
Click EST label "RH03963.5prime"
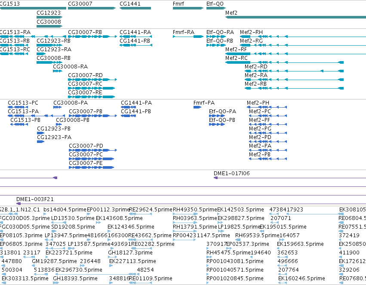pyautogui.click(x=195, y=218)
